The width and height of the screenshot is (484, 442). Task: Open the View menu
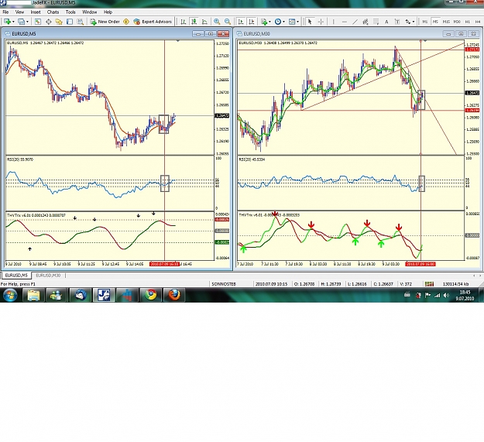pyautogui.click(x=19, y=12)
